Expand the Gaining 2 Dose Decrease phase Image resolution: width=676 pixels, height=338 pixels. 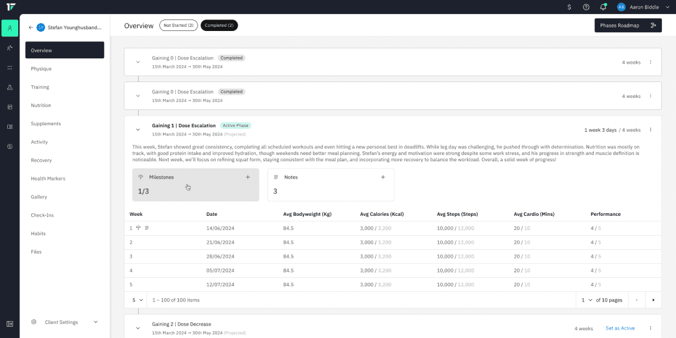(x=138, y=328)
